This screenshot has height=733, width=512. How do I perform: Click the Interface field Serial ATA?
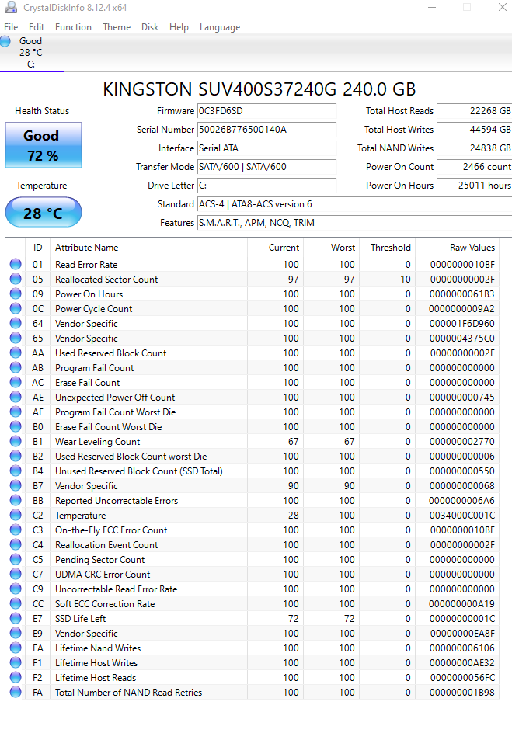click(266, 148)
